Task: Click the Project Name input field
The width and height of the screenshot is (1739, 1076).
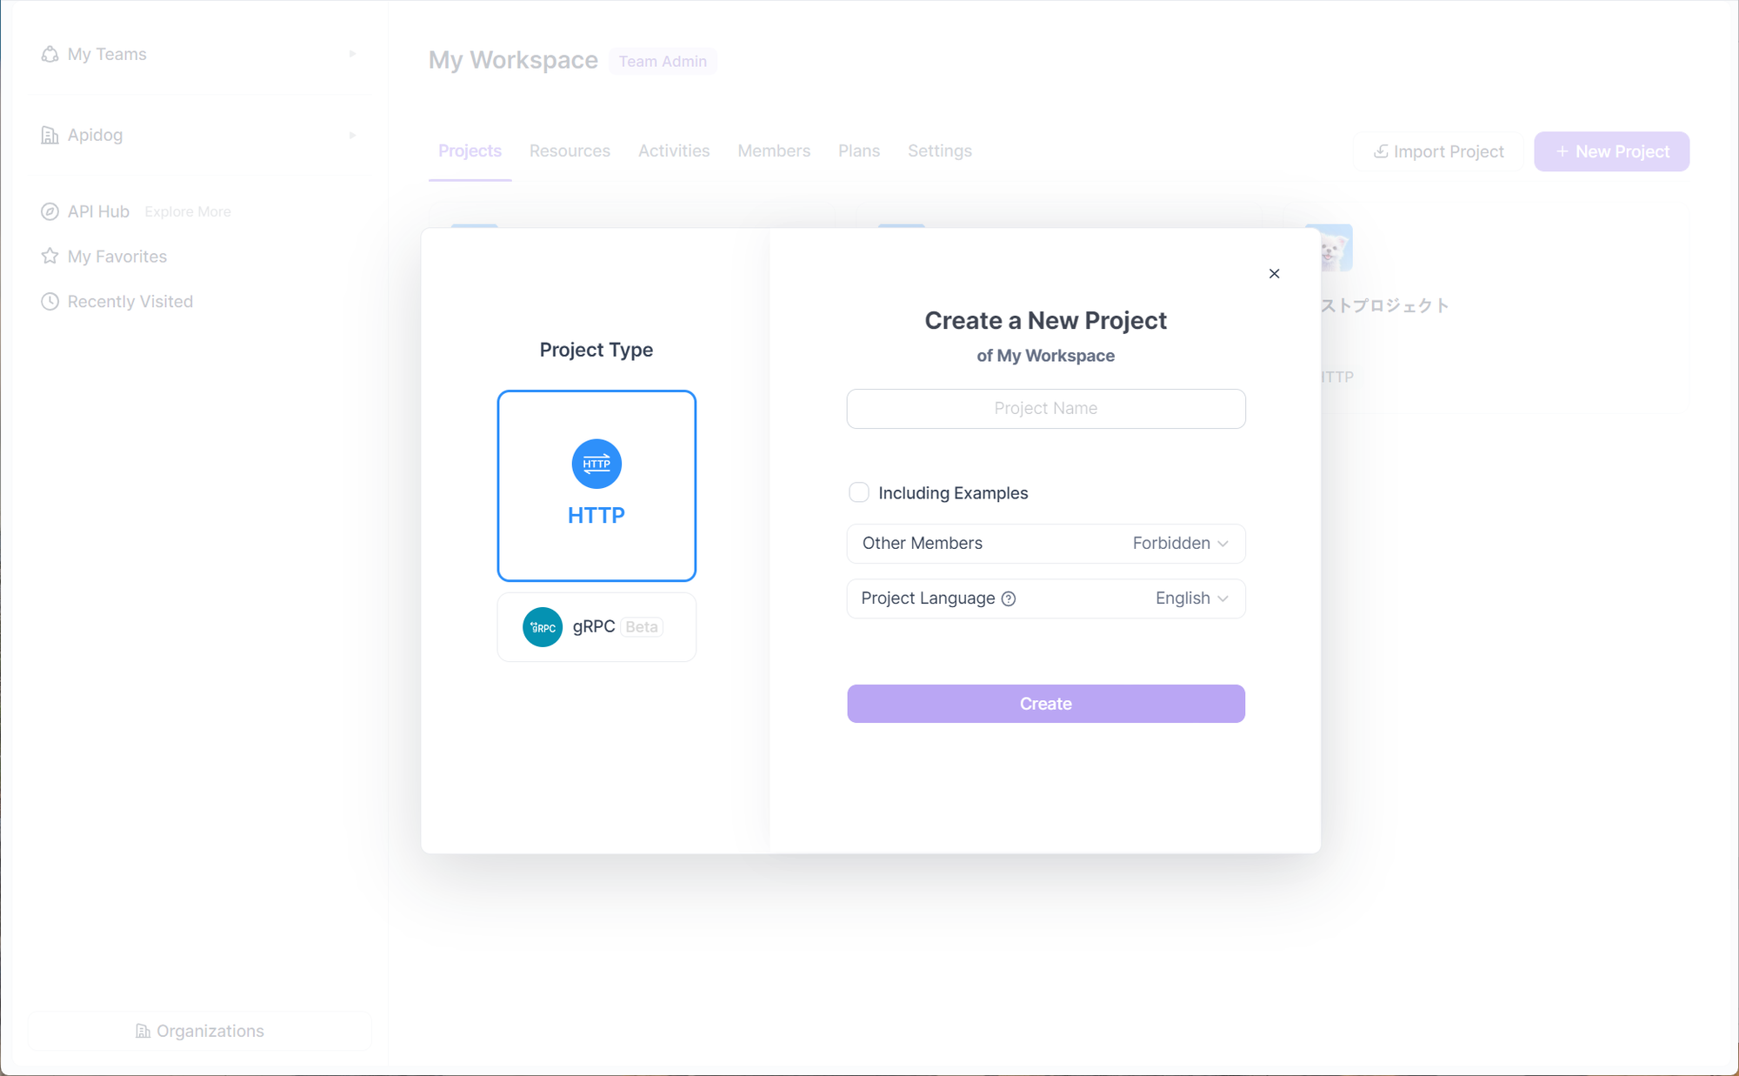Action: click(1046, 408)
